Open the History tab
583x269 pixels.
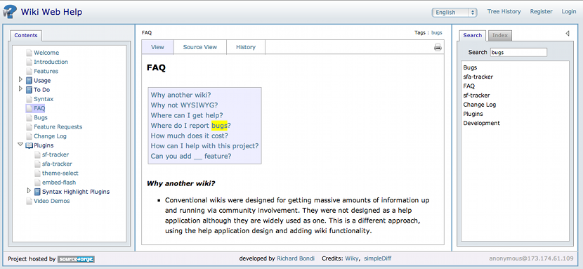(x=246, y=47)
